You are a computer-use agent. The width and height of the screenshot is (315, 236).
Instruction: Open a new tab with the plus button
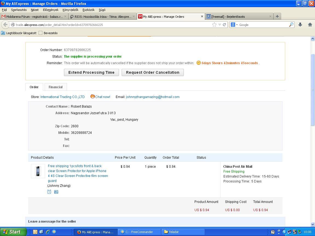(x=277, y=16)
